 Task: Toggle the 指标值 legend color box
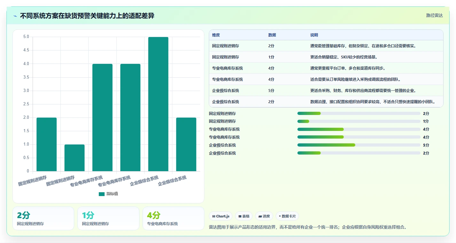tap(102, 194)
